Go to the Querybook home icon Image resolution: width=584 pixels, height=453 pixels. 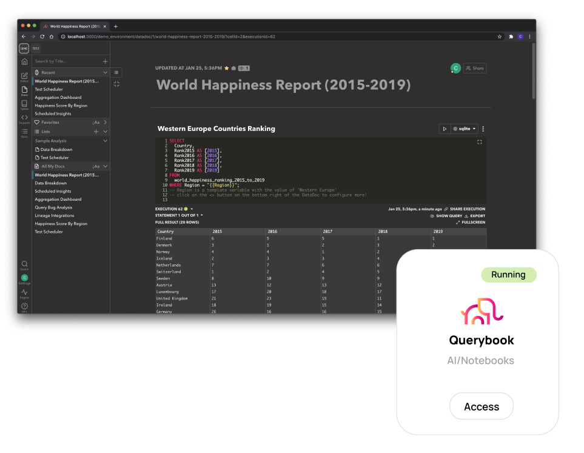pyautogui.click(x=25, y=62)
